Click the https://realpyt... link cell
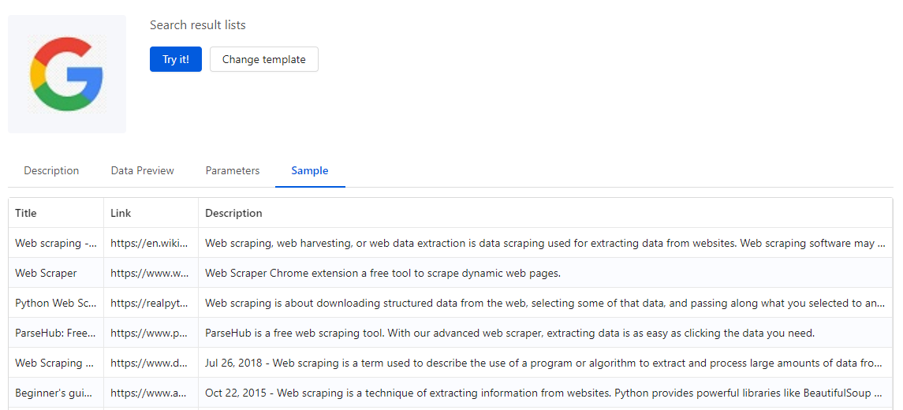Image resolution: width=903 pixels, height=410 pixels. 150,303
